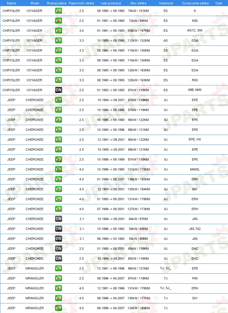Click the Pojemność silnika column header
This screenshot has height=313, width=228.
81,3
